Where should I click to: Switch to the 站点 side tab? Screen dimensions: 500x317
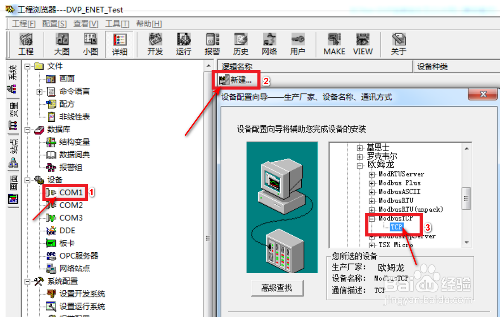(13, 153)
